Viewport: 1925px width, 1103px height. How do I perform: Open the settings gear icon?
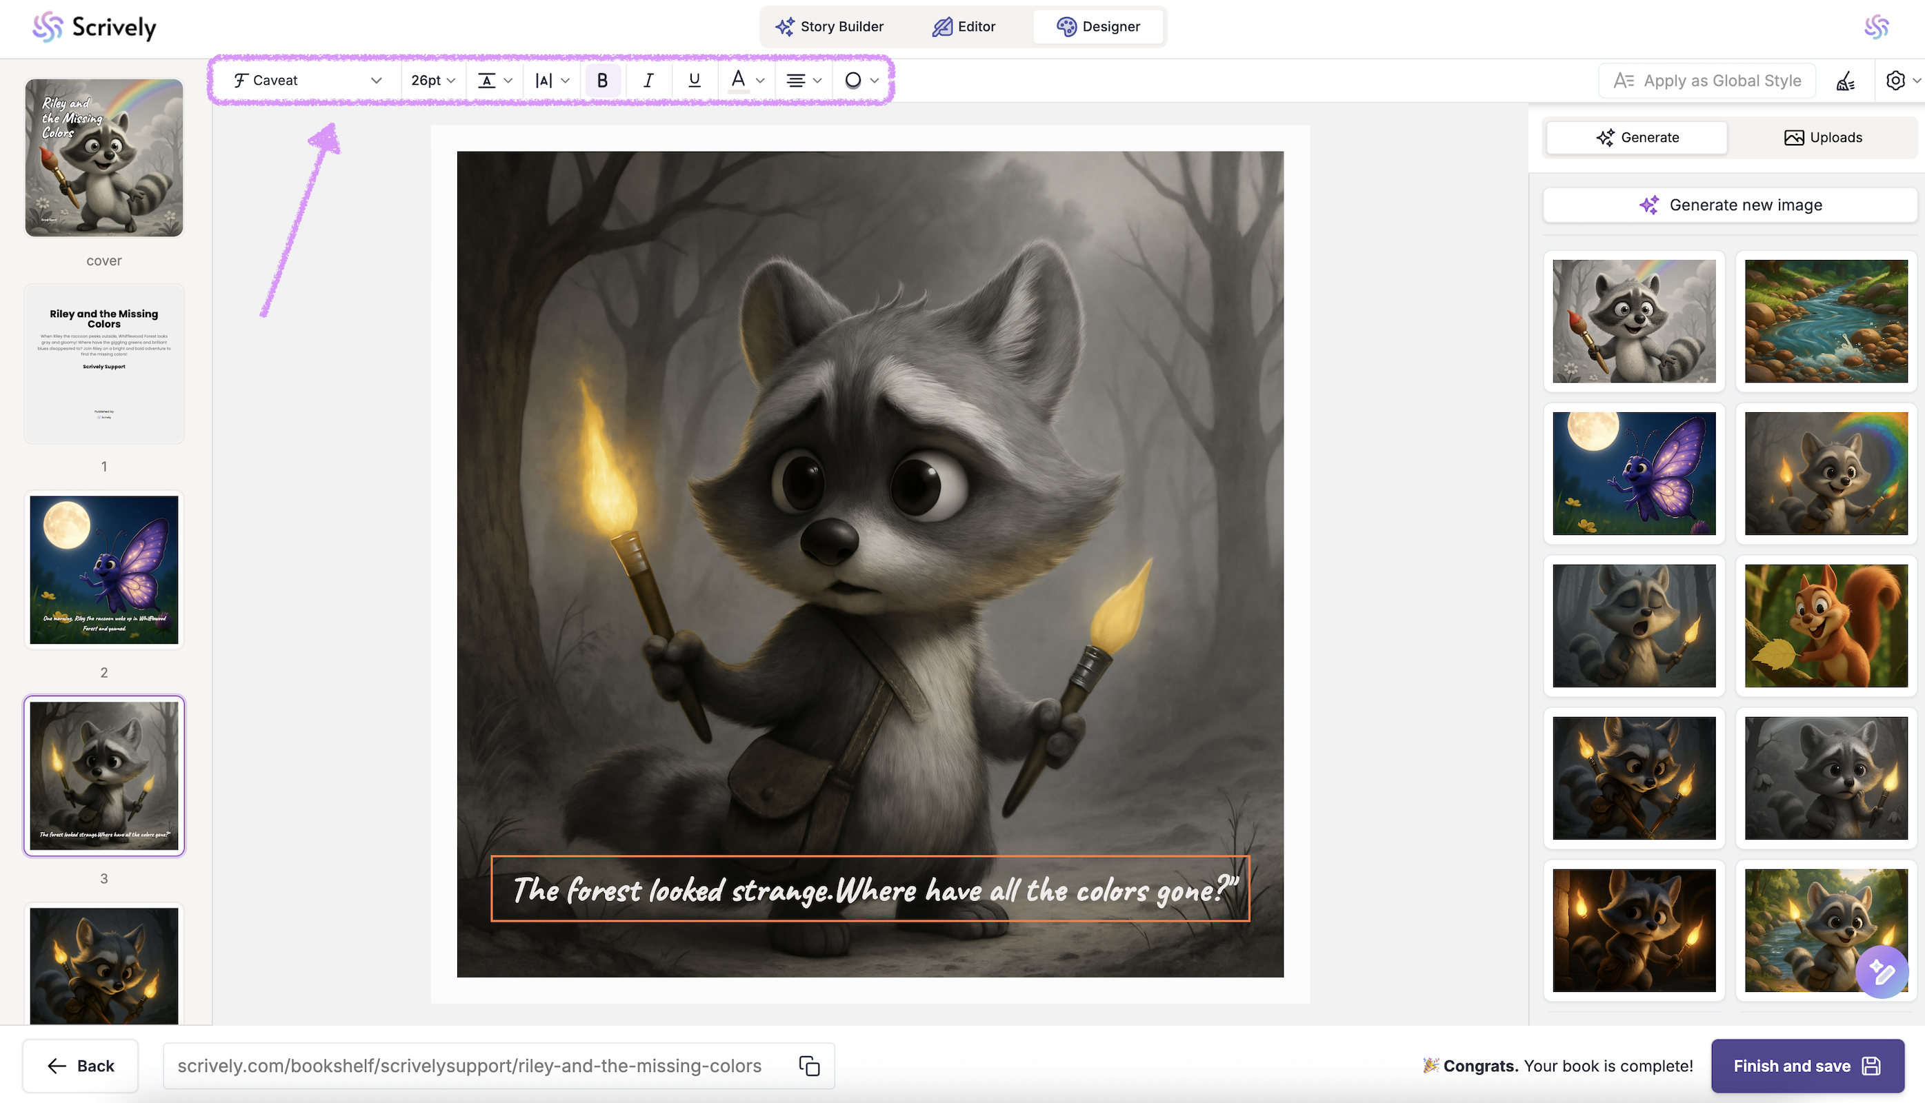[x=1895, y=80]
